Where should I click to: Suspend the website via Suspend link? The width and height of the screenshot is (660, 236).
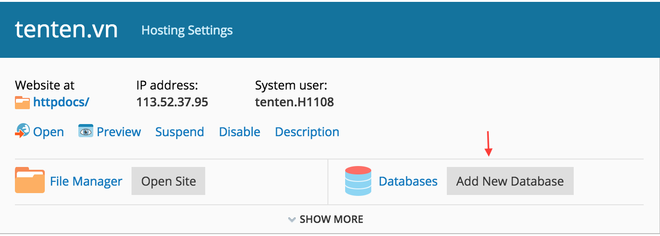180,132
